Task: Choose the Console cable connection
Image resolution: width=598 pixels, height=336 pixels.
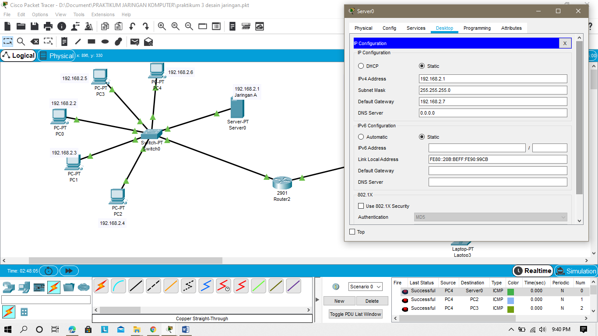Action: click(119, 286)
